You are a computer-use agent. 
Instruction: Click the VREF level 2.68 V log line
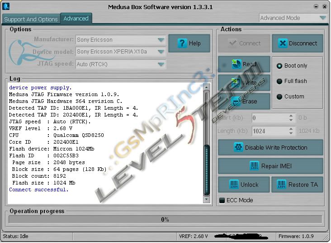(41, 128)
